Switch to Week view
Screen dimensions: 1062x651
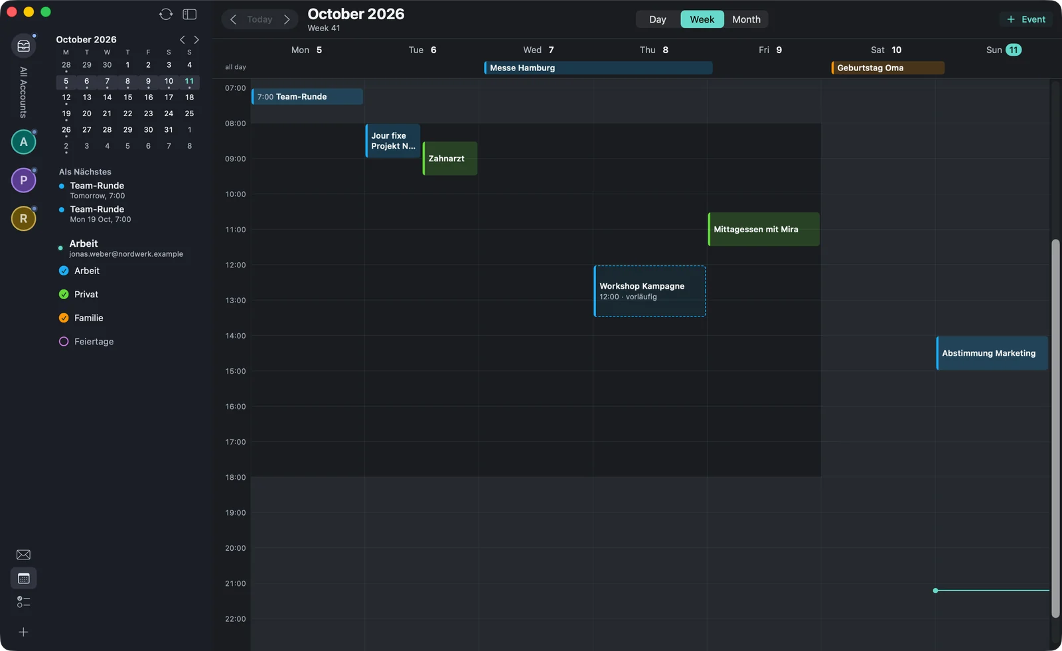click(702, 19)
